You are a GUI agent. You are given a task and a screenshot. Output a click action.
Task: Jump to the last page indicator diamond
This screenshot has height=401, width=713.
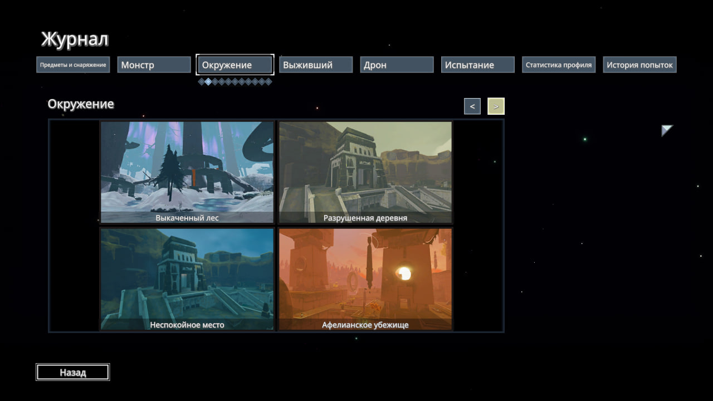click(x=268, y=81)
